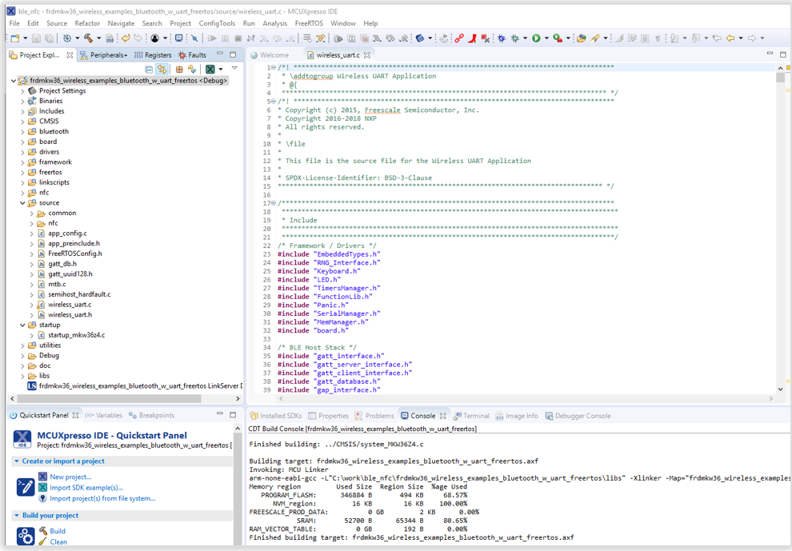Collapse the 'Create or import a project' section
This screenshot has width=792, height=551.
pos(17,461)
